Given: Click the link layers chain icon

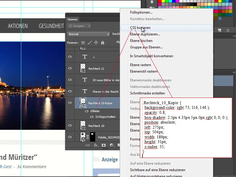Looking at the screenshot, I should (x=87, y=145).
